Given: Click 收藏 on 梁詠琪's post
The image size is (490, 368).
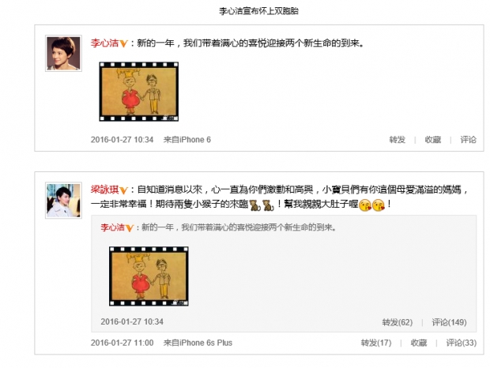Looking at the screenshot, I should click(419, 343).
